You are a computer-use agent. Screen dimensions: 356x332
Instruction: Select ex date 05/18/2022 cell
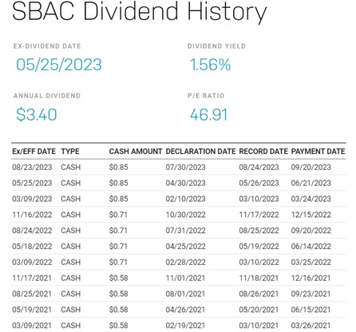click(x=32, y=247)
